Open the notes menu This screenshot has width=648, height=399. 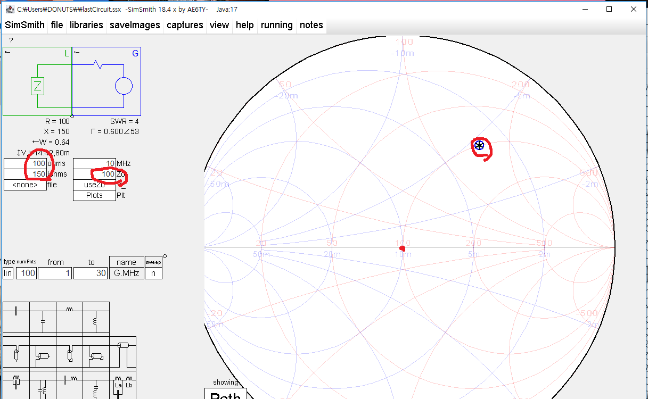(x=311, y=25)
